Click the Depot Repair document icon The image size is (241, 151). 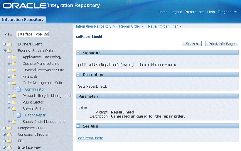click(18, 115)
